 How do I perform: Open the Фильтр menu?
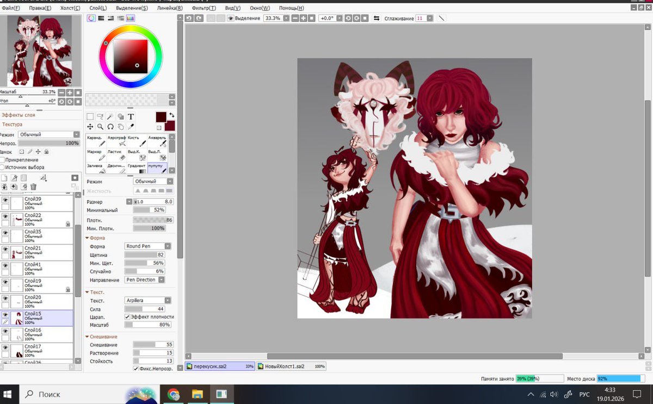[205, 8]
